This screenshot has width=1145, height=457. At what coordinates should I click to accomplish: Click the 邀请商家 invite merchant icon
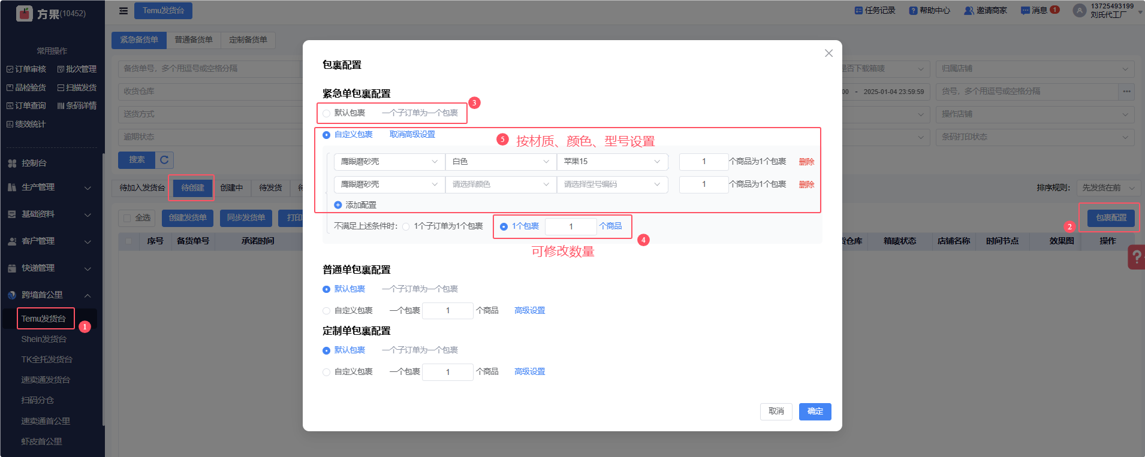pyautogui.click(x=968, y=11)
